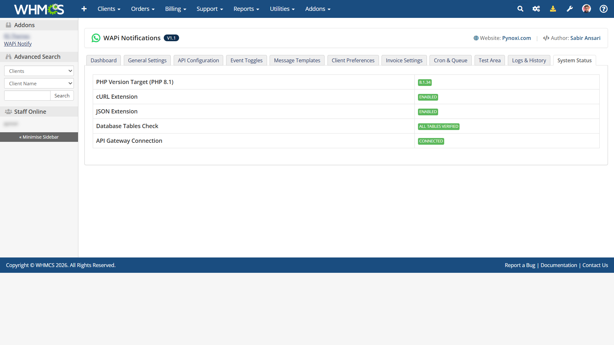614x345 pixels.
Task: Click the cURL Extension ENABLED badge
Action: (428, 97)
